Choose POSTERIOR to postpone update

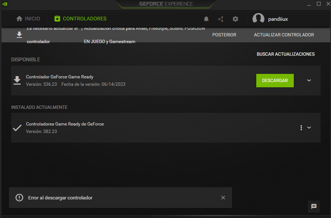[224, 35]
